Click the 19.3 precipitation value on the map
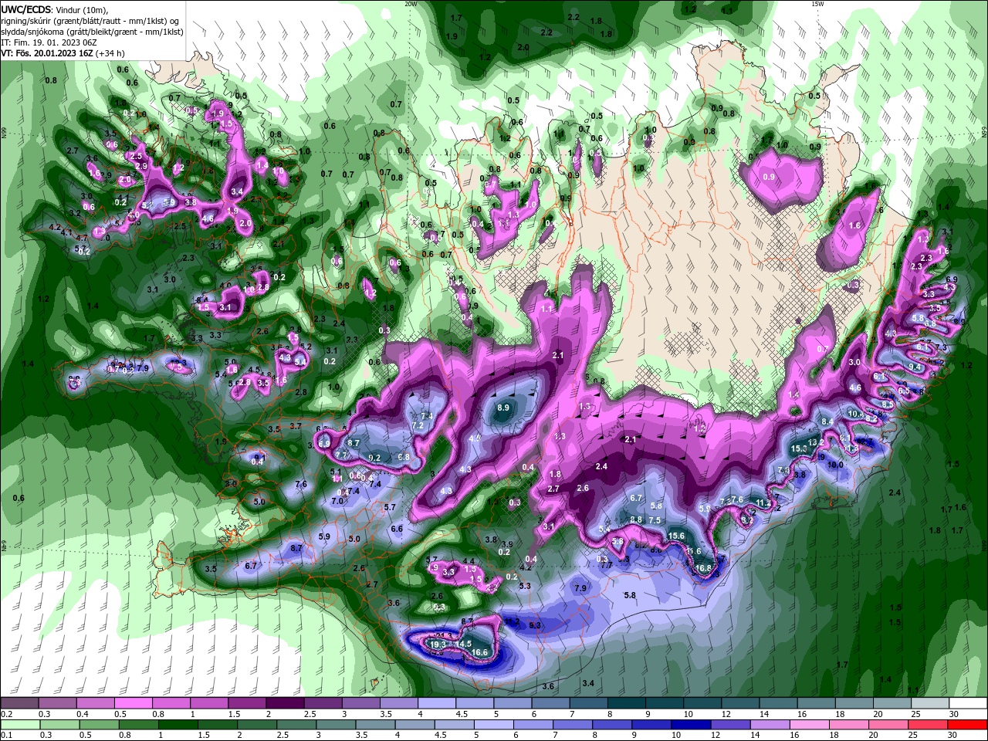 coord(438,644)
